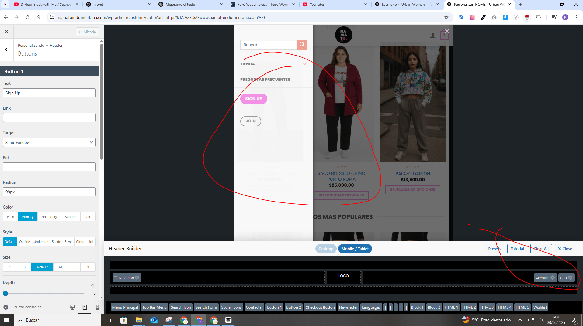This screenshot has height=326, width=583.
Task: Click the customizer panel scrollbar
Action: 102,102
